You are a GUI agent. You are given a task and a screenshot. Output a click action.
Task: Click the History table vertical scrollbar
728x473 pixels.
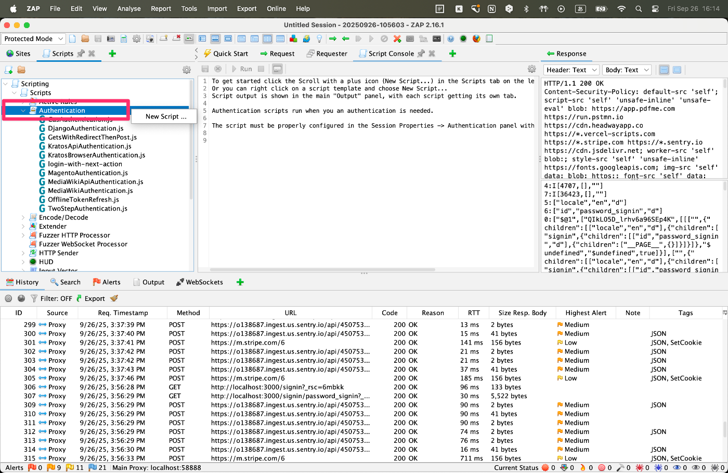coord(724,429)
